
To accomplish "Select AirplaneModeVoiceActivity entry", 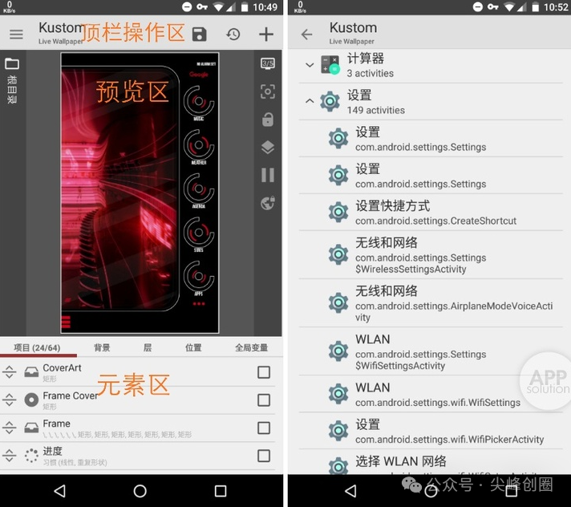I will pos(431,303).
